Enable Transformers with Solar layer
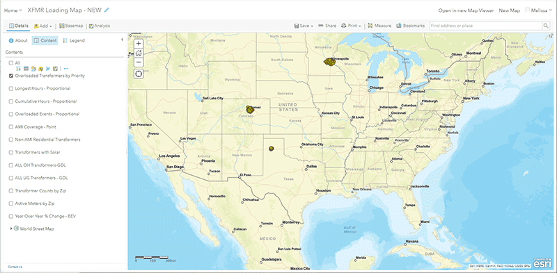The image size is (557, 273). [x=11, y=152]
